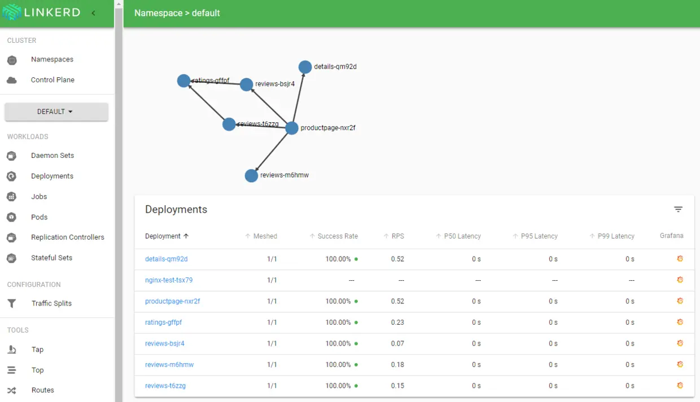Go to Deployments in the sidebar
700x402 pixels.
point(52,176)
